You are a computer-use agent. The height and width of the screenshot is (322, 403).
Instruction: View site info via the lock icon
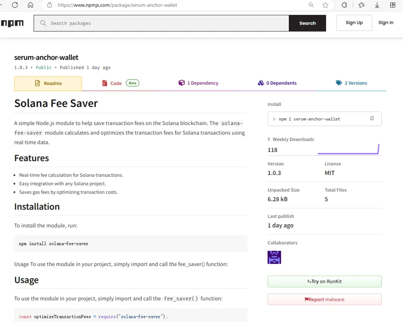50,5
